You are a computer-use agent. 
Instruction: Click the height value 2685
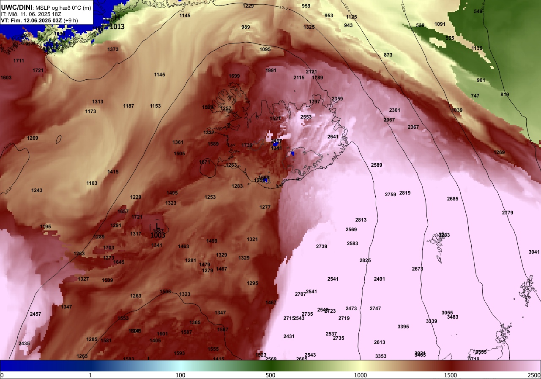(453, 199)
